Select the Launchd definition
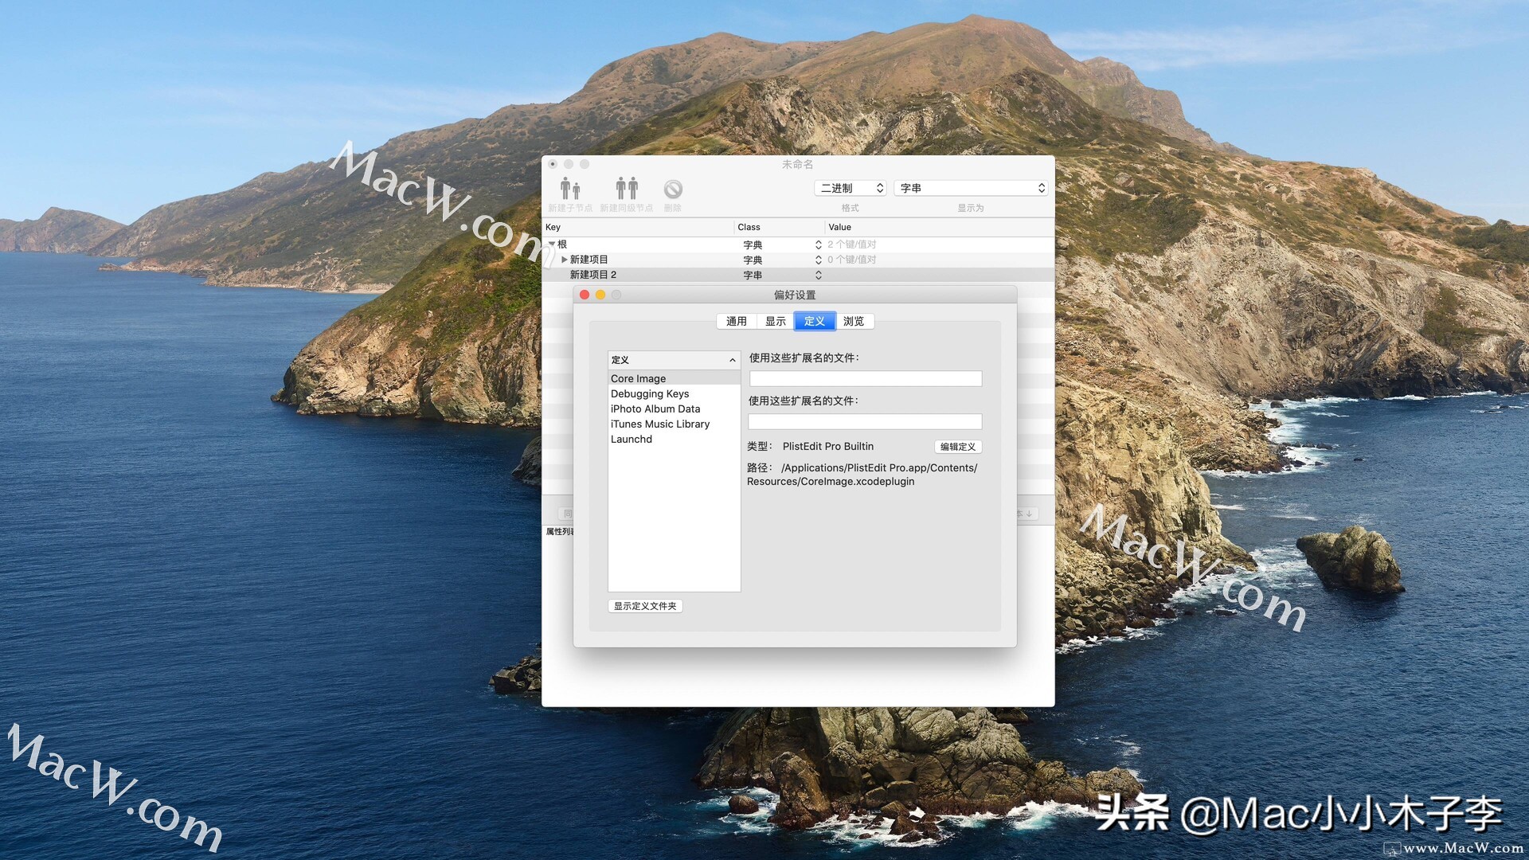The height and width of the screenshot is (860, 1529). click(x=631, y=439)
